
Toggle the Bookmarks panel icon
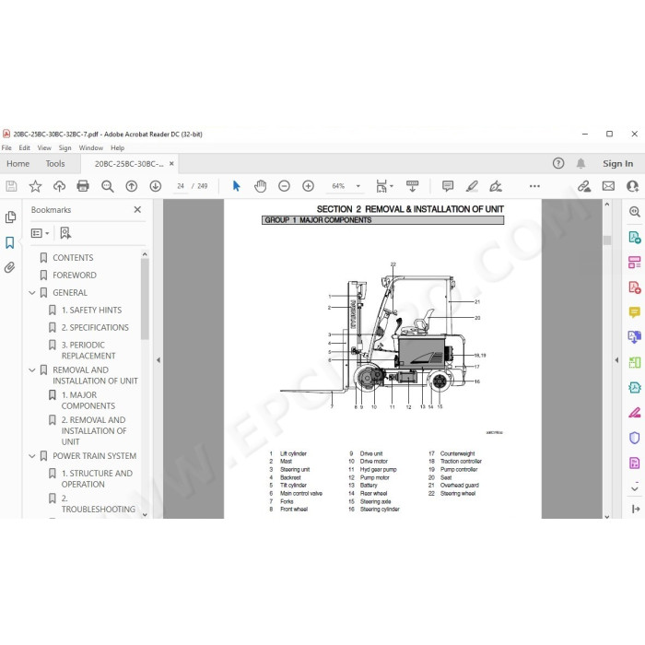(10, 242)
